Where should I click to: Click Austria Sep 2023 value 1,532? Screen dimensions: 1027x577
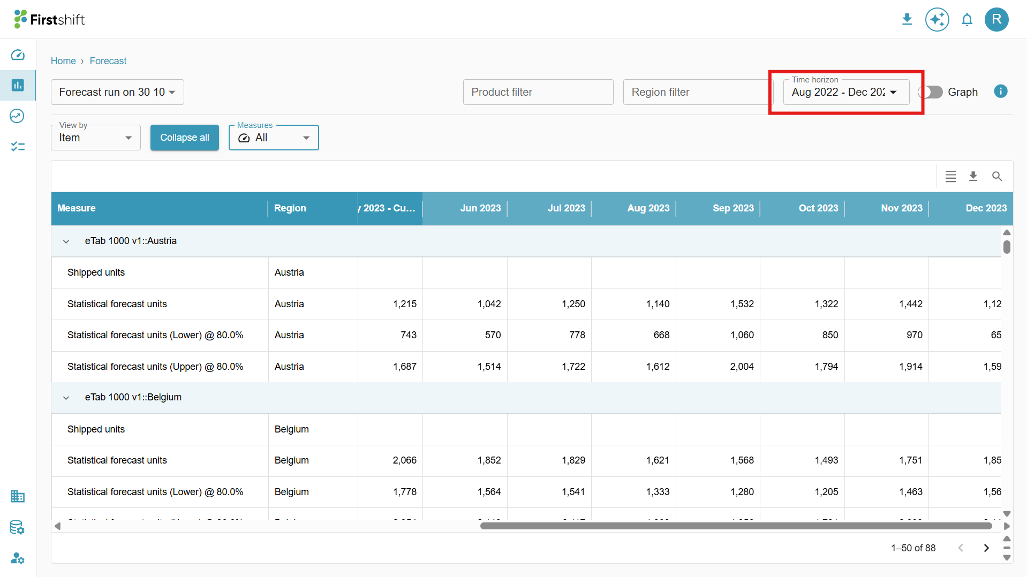742,304
